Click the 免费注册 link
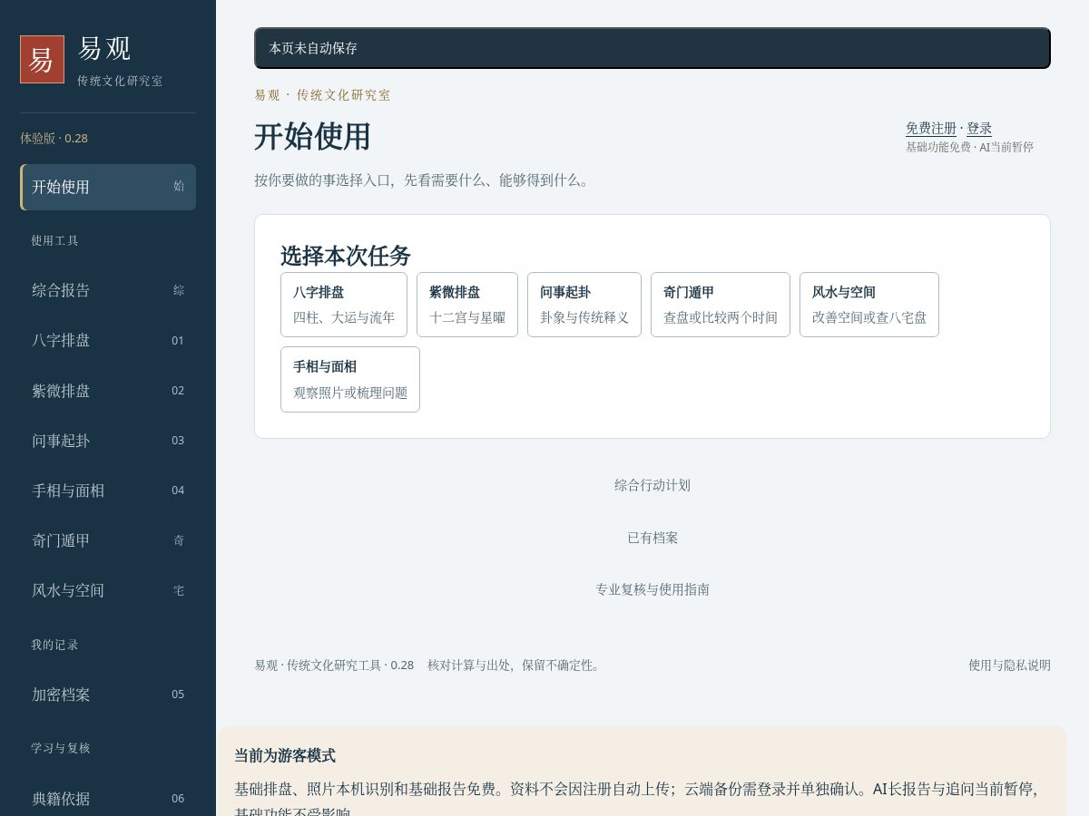1089x816 pixels. pyautogui.click(x=931, y=129)
